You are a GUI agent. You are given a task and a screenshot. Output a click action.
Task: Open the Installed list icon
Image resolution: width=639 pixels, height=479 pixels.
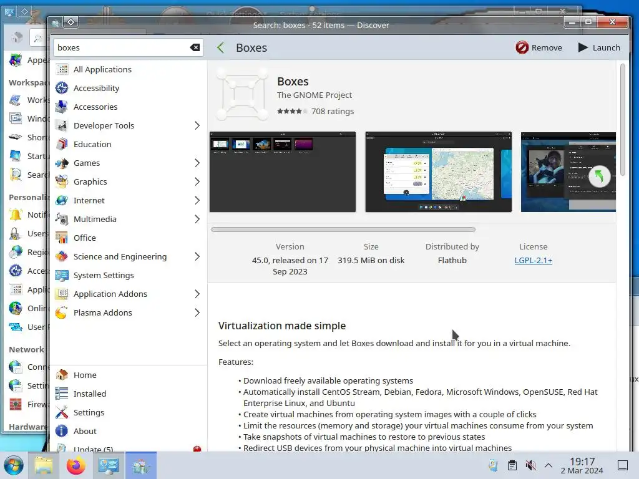point(62,394)
